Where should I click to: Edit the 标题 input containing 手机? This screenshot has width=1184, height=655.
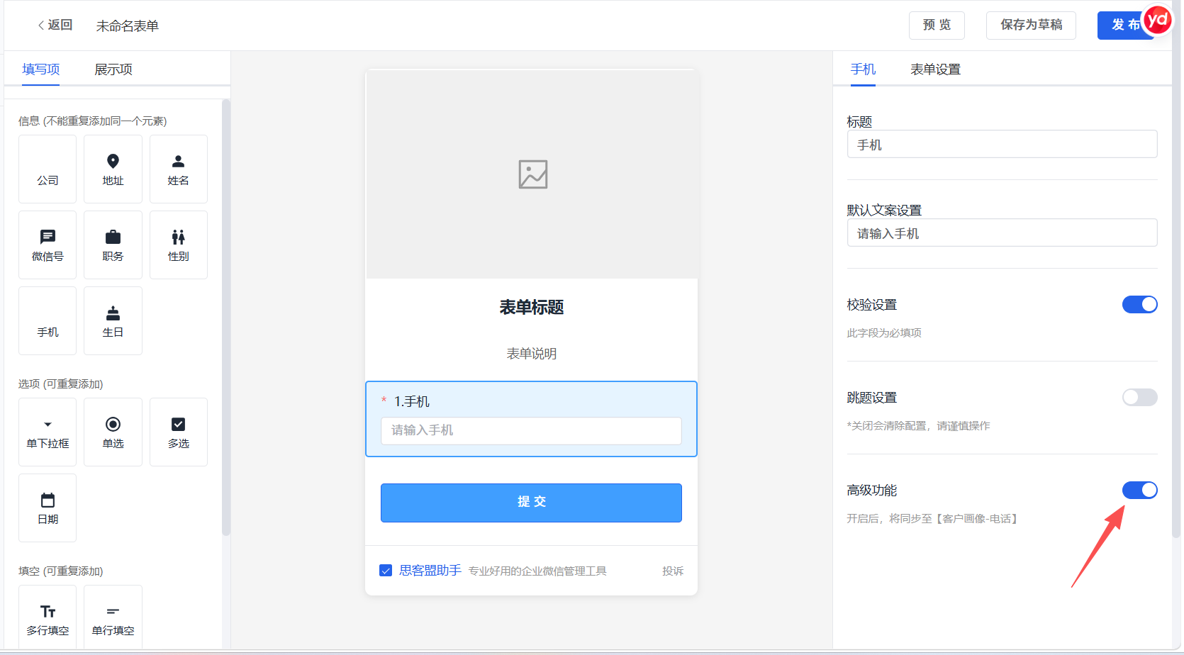1002,144
